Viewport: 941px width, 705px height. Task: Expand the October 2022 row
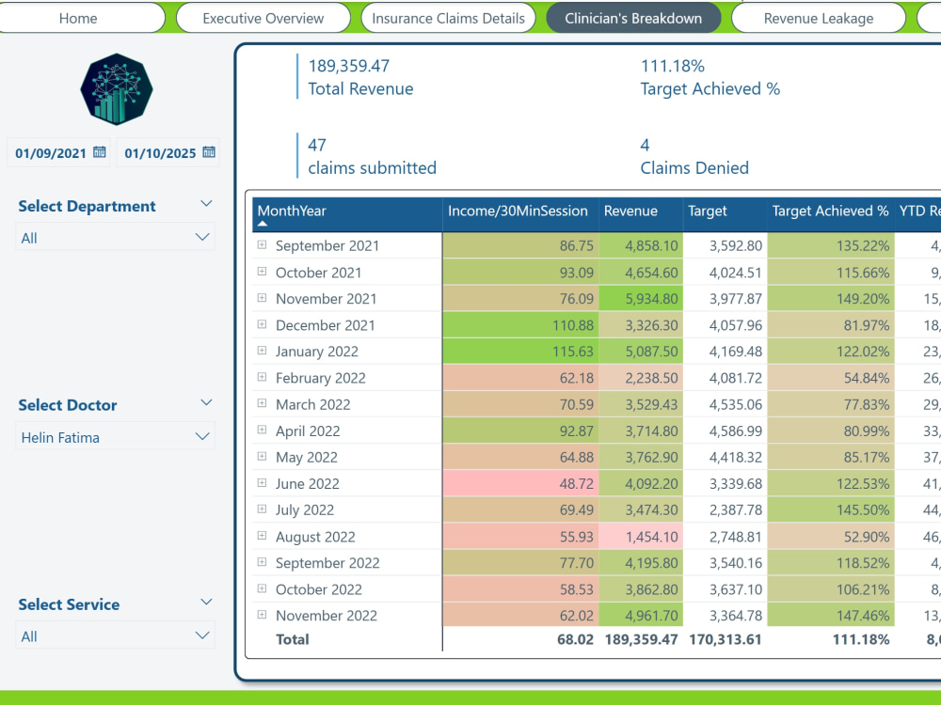tap(262, 588)
